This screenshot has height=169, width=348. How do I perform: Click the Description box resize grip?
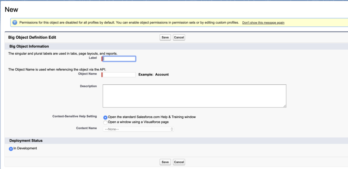(284, 106)
